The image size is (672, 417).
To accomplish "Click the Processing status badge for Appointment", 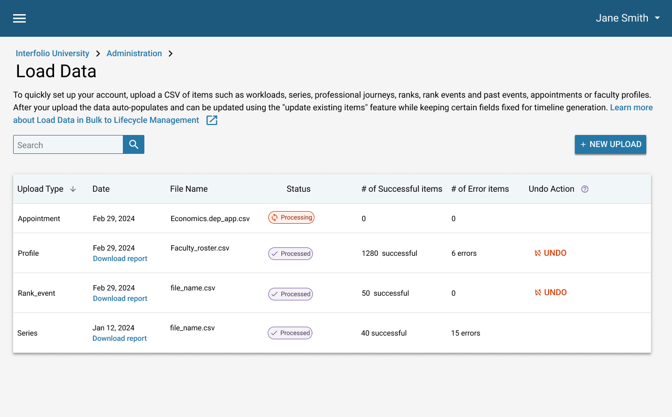I will [x=291, y=217].
